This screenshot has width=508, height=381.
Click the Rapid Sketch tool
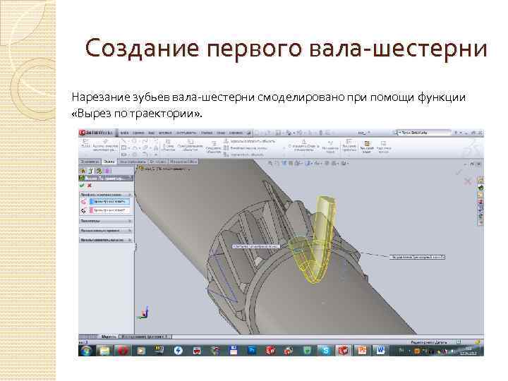pos(367,147)
